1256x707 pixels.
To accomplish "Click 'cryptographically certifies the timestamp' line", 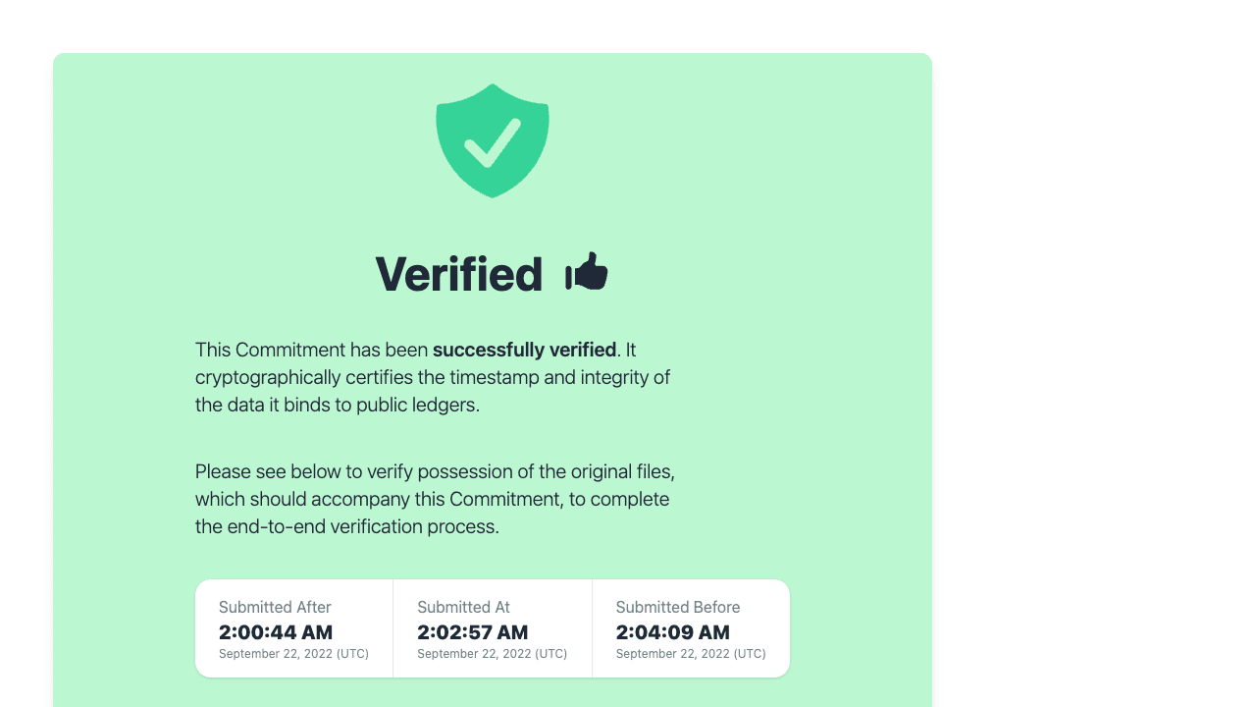I will [x=433, y=377].
